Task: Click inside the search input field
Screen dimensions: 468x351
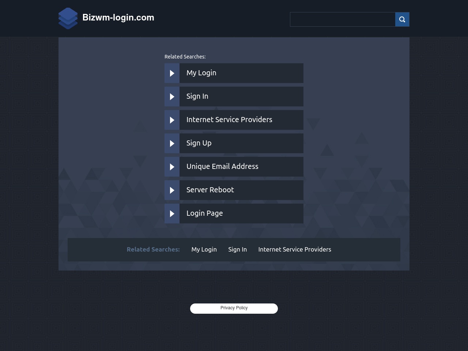Action: 343,19
